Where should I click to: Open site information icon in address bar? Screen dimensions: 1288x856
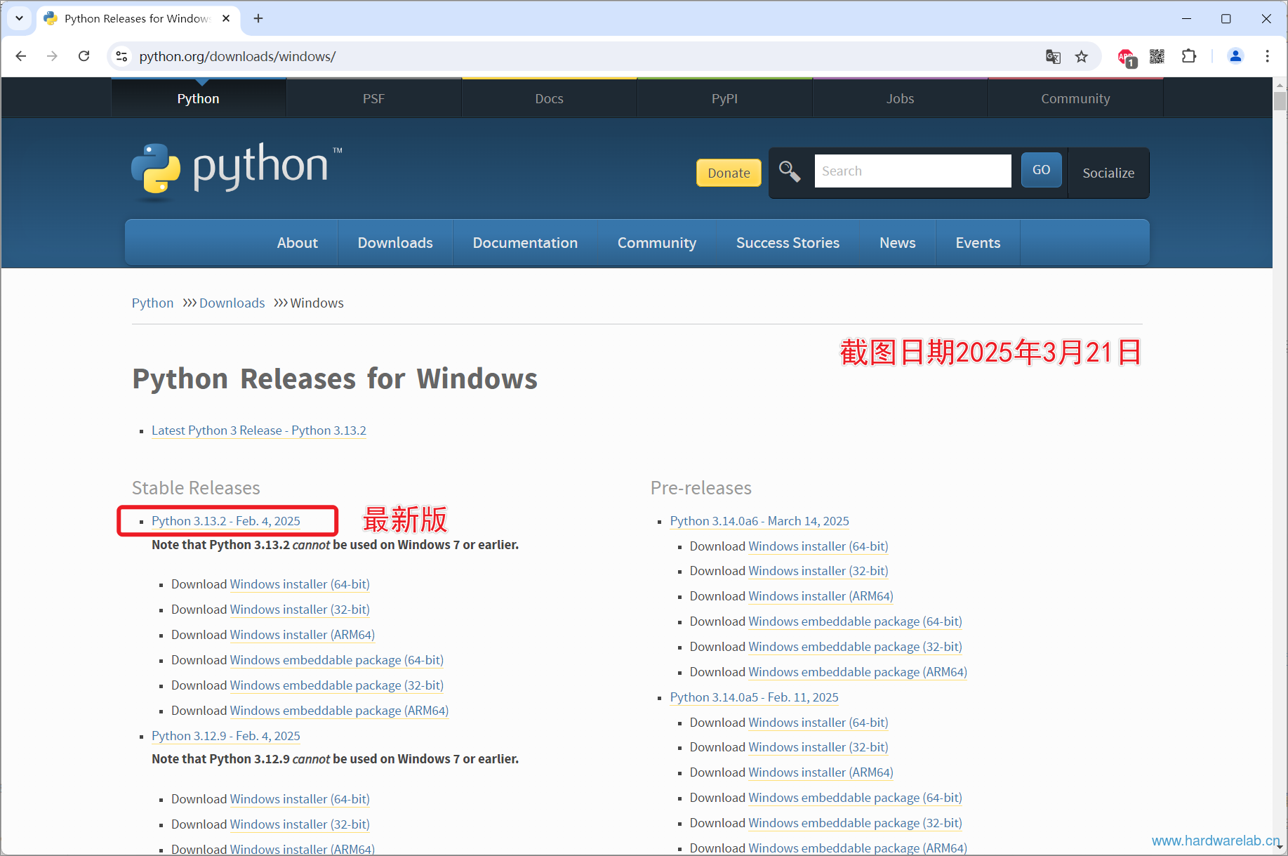point(121,56)
